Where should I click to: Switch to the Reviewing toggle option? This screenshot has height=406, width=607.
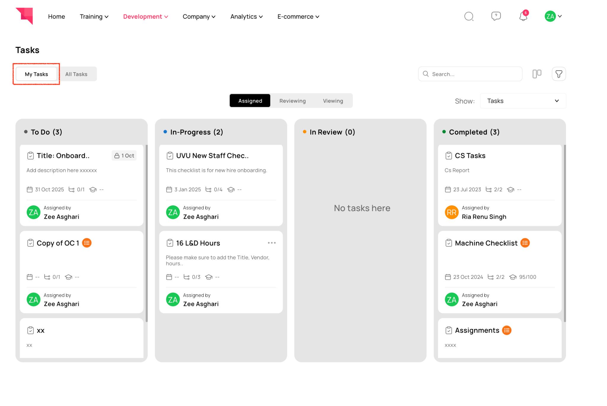292,101
